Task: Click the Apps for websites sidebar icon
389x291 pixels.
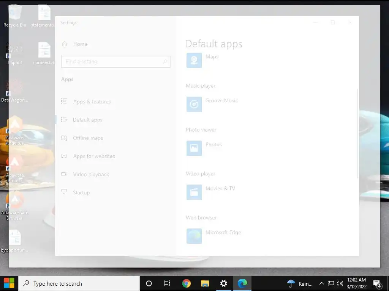Action: point(64,156)
